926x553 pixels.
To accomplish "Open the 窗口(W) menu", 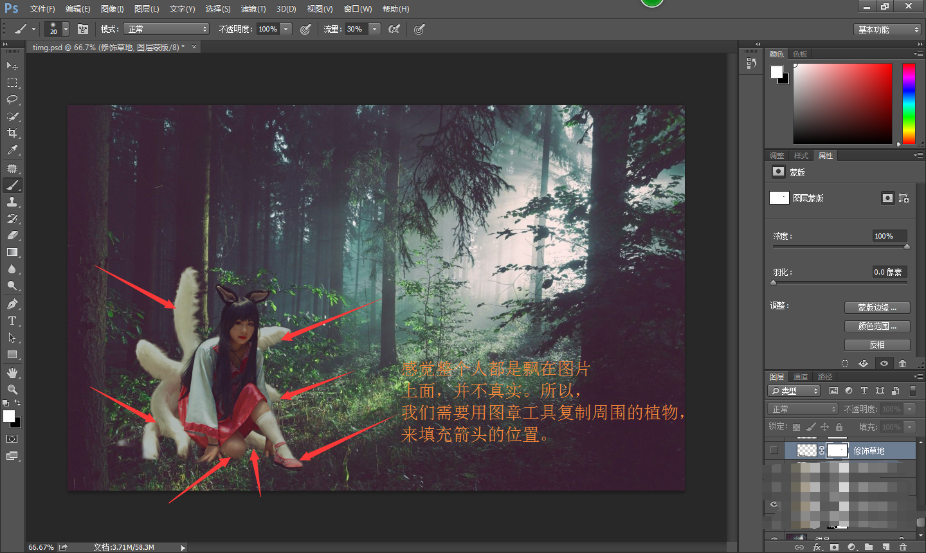I will click(x=358, y=9).
